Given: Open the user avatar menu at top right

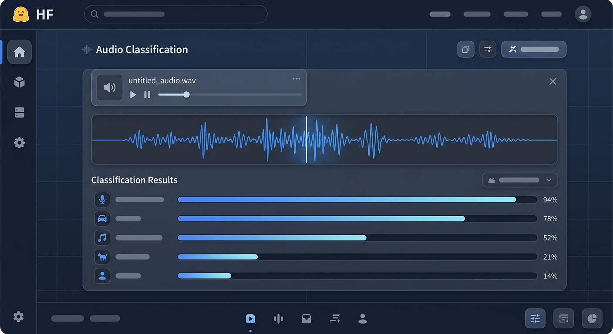Looking at the screenshot, I should 583,14.
